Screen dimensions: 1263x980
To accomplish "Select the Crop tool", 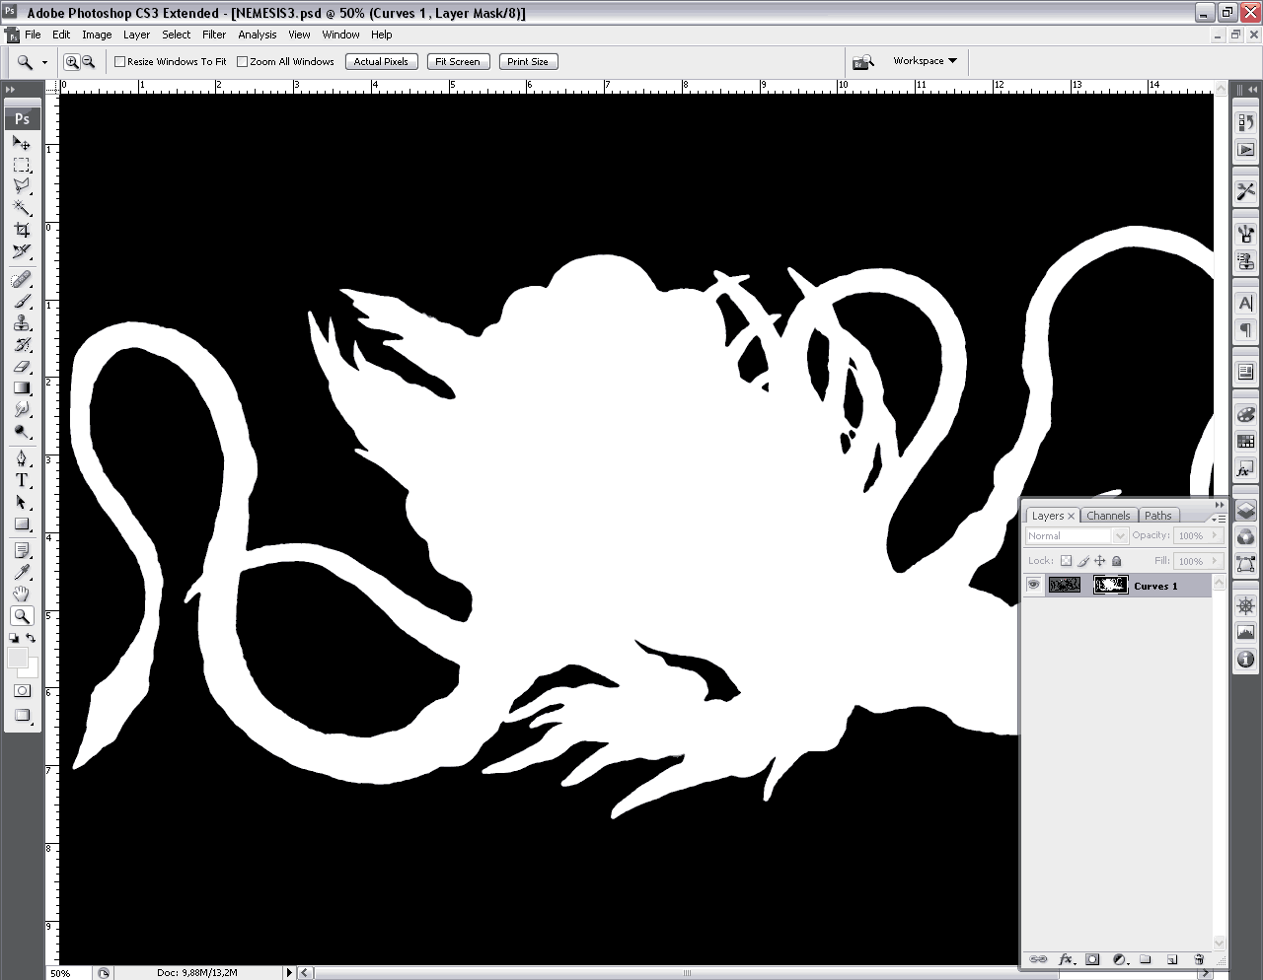I will (21, 230).
